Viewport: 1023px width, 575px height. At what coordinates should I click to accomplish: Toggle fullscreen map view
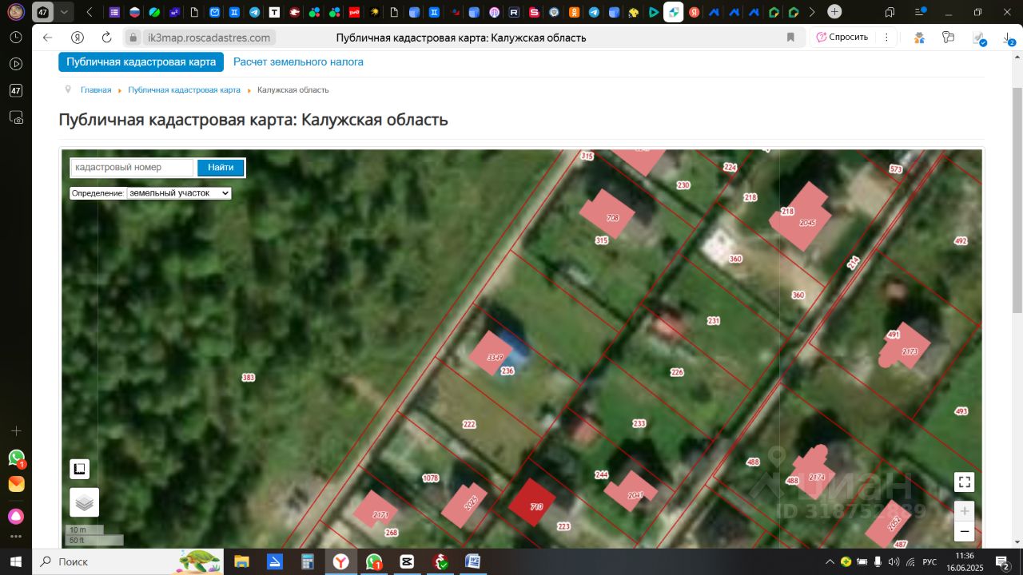coord(965,482)
